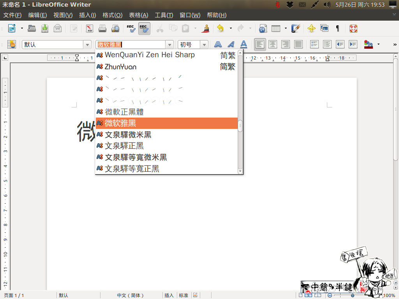Open the 表格(A) menu

[138, 15]
